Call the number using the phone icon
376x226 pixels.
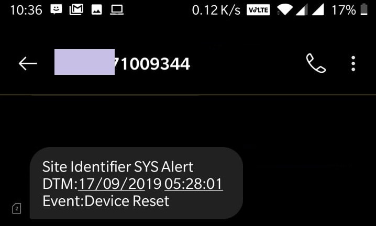coord(316,63)
